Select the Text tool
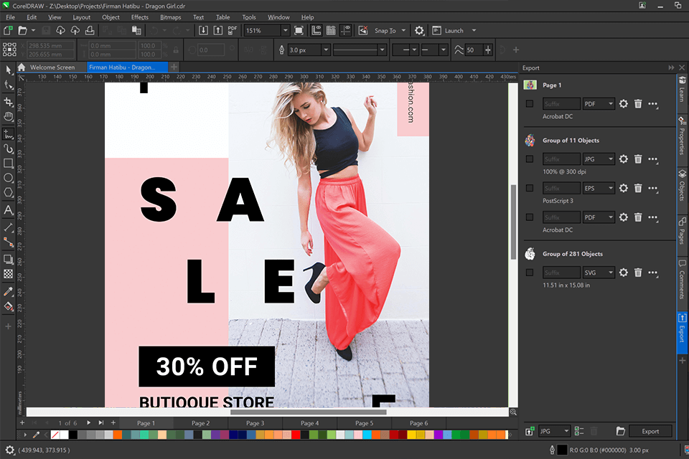The image size is (689, 459). (9, 210)
